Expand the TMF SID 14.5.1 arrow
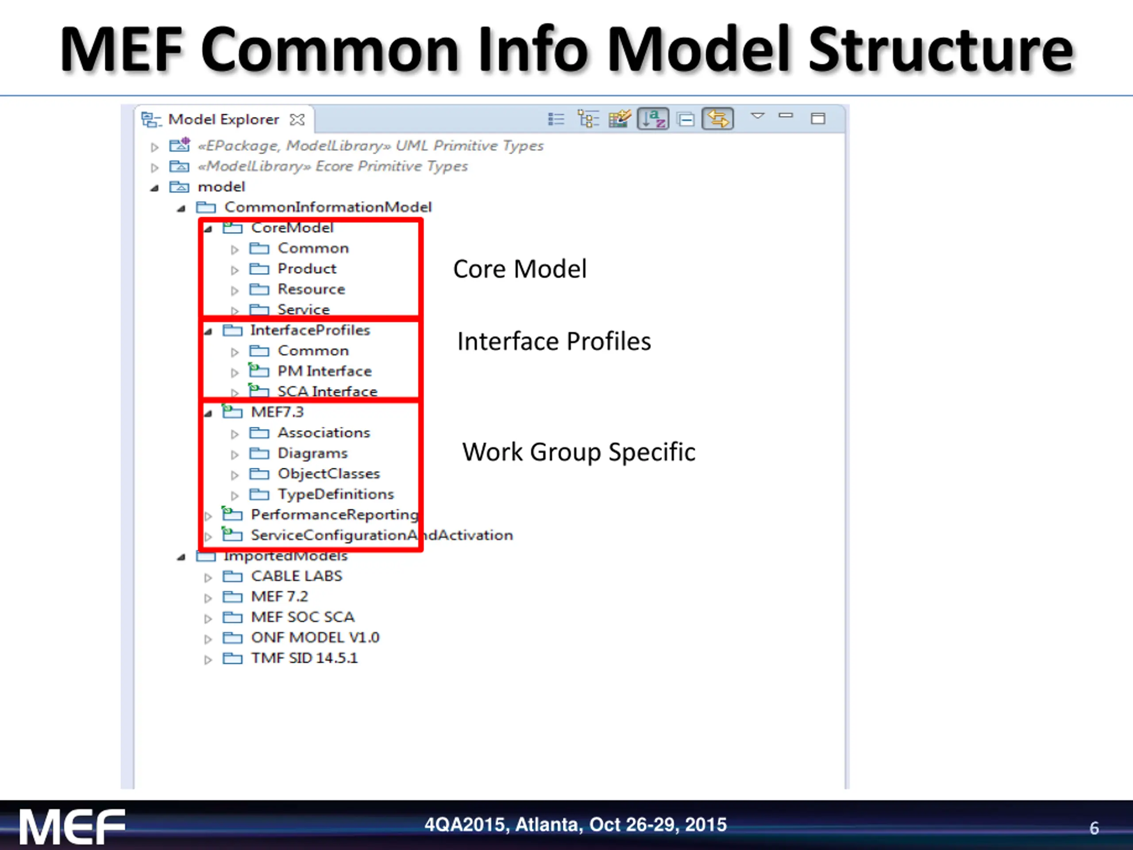This screenshot has height=850, width=1133. click(208, 660)
